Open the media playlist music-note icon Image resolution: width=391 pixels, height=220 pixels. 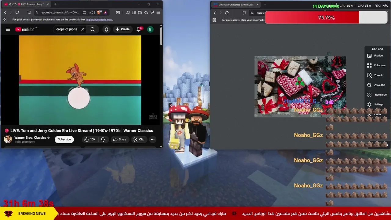[x=128, y=13]
